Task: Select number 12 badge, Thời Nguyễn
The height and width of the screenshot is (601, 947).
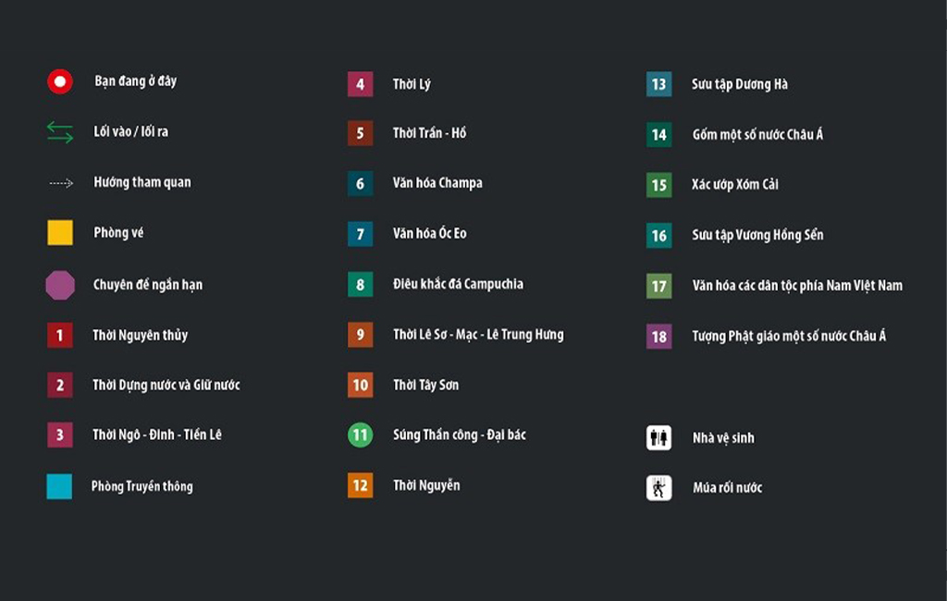Action: (x=360, y=485)
